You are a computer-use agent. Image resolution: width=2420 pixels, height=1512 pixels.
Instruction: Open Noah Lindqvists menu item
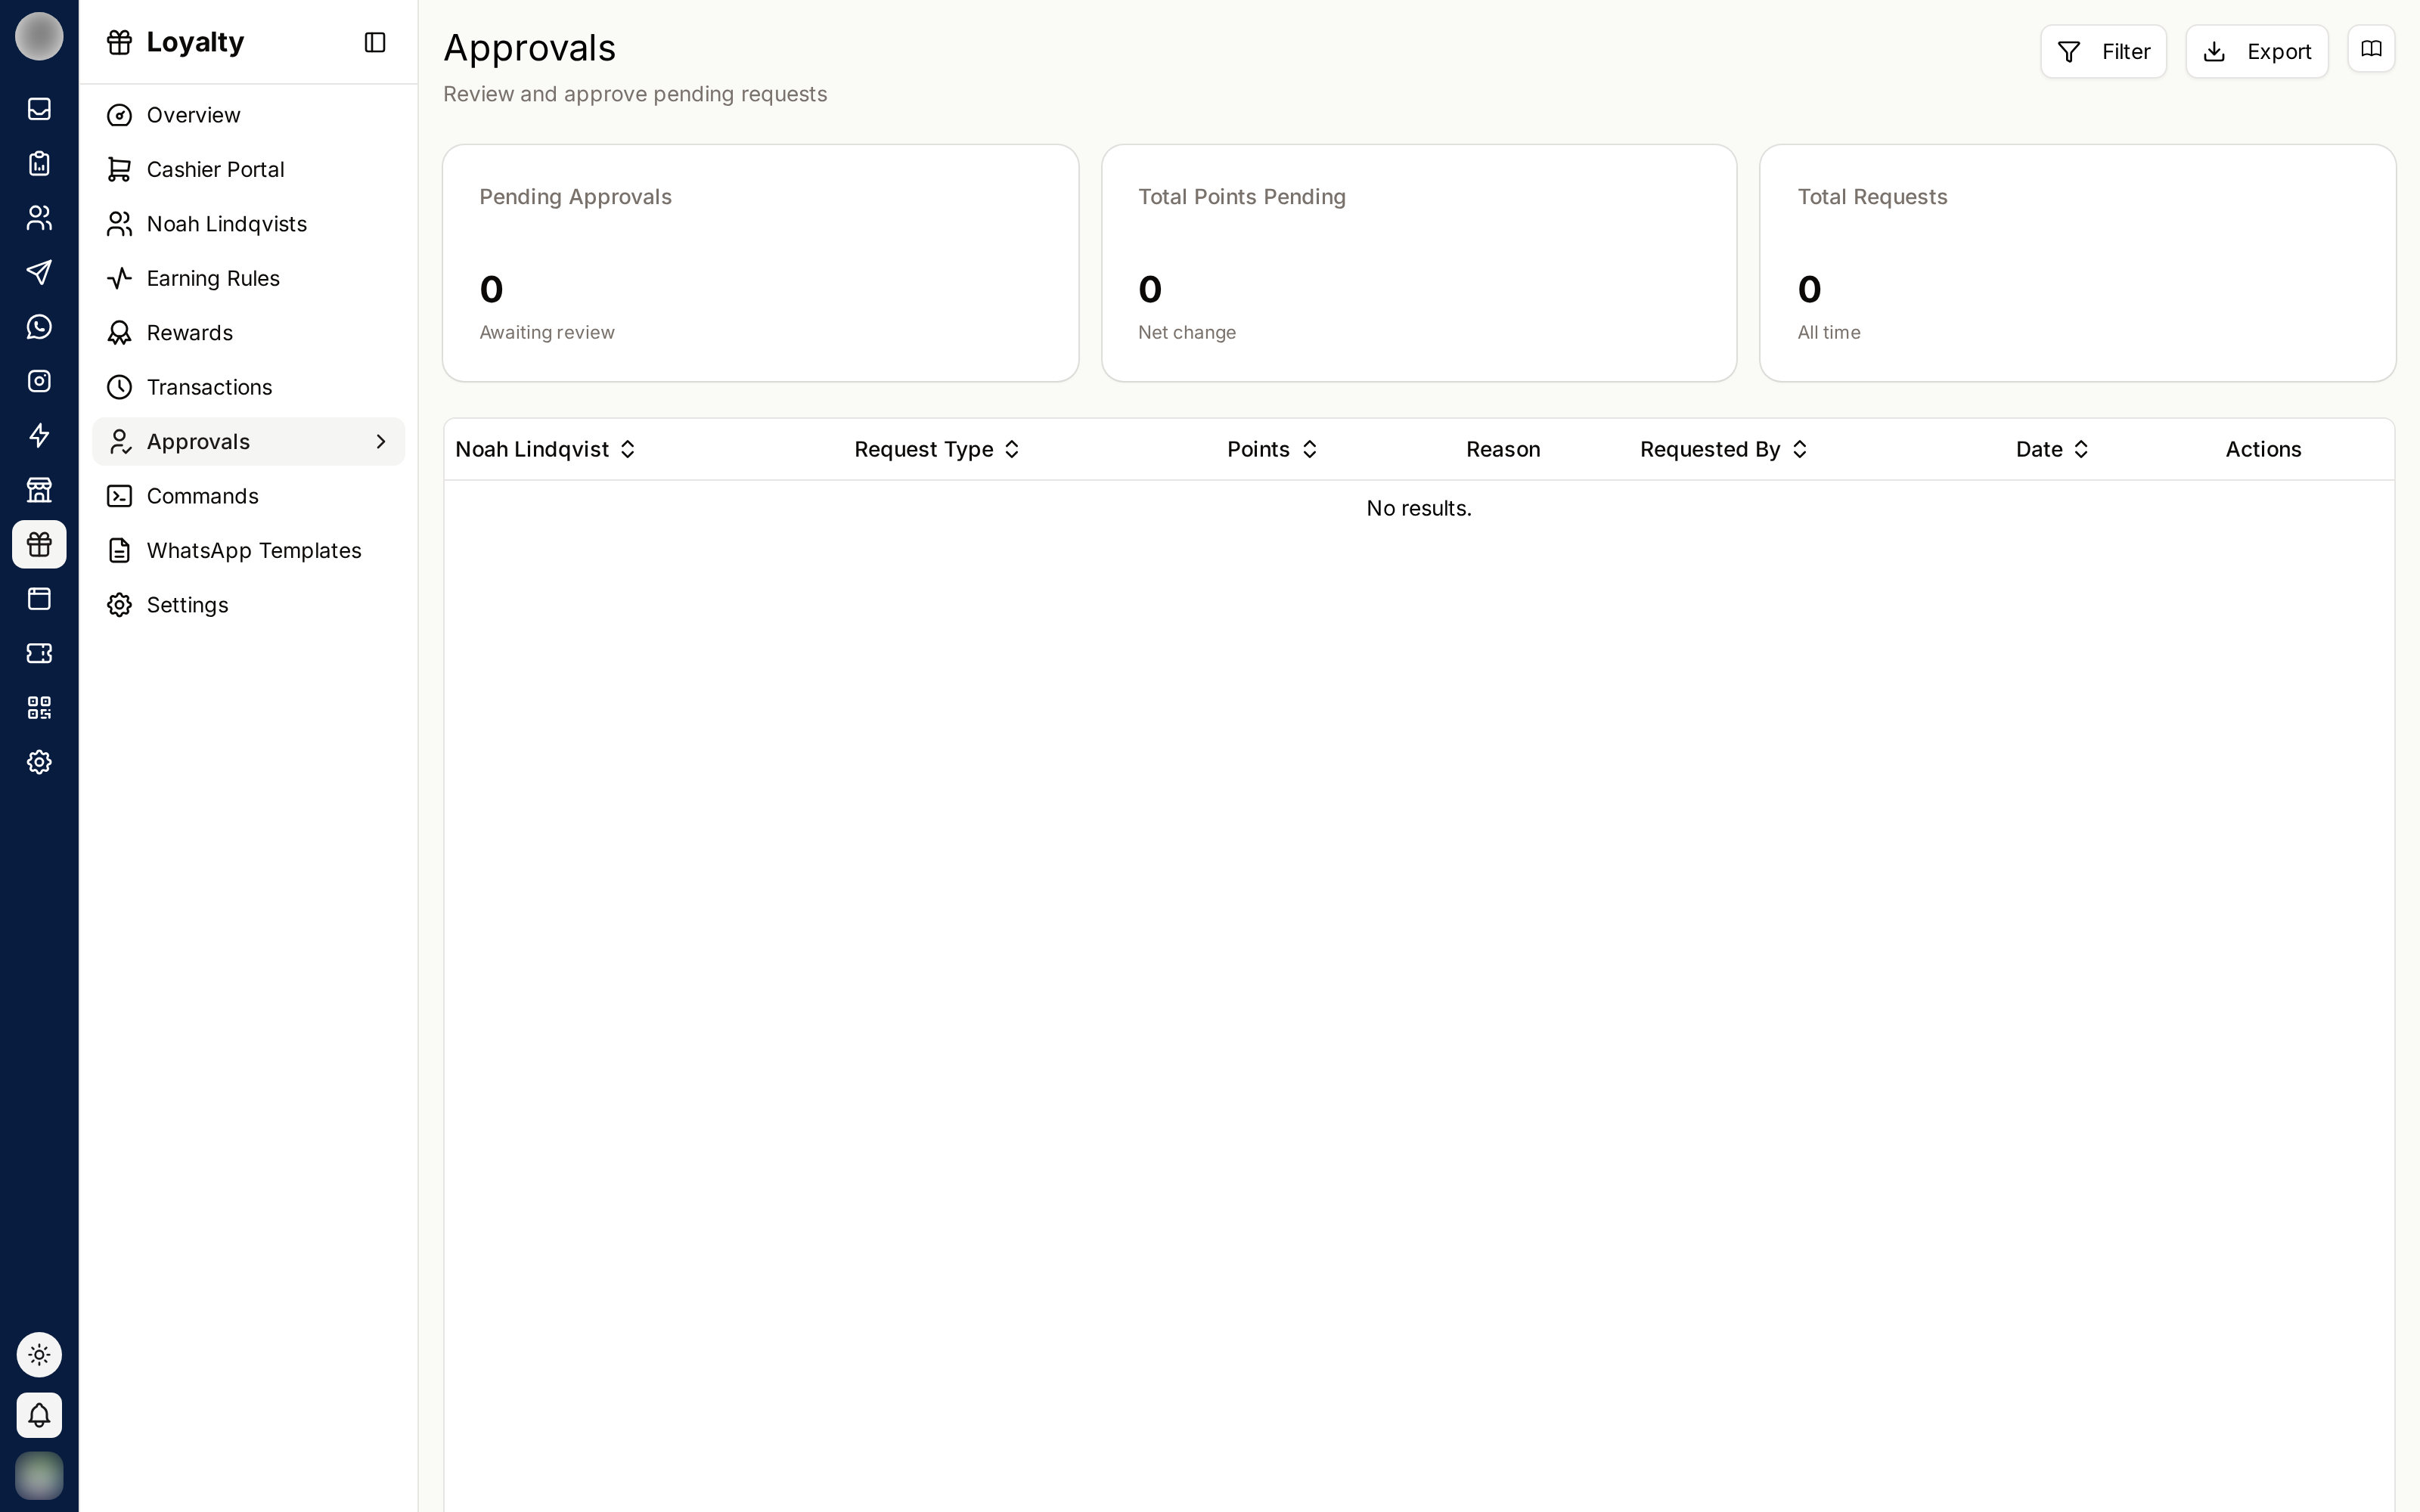[x=248, y=224]
